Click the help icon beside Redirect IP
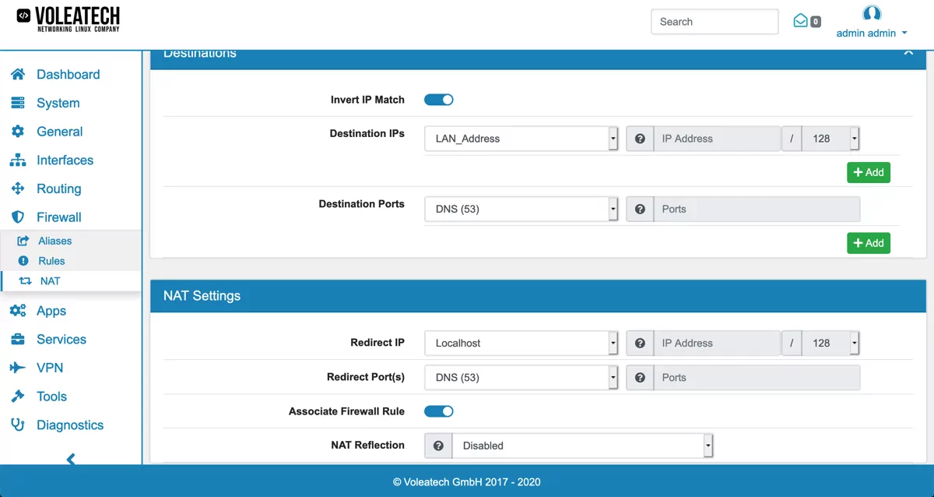This screenshot has width=934, height=497. coord(640,343)
